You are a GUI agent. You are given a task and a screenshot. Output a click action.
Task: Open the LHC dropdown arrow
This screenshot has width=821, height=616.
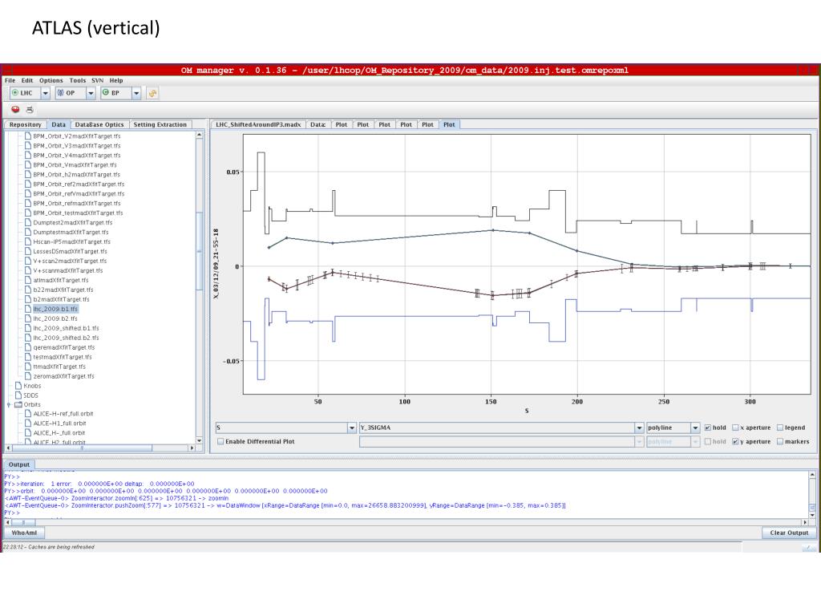click(x=46, y=93)
